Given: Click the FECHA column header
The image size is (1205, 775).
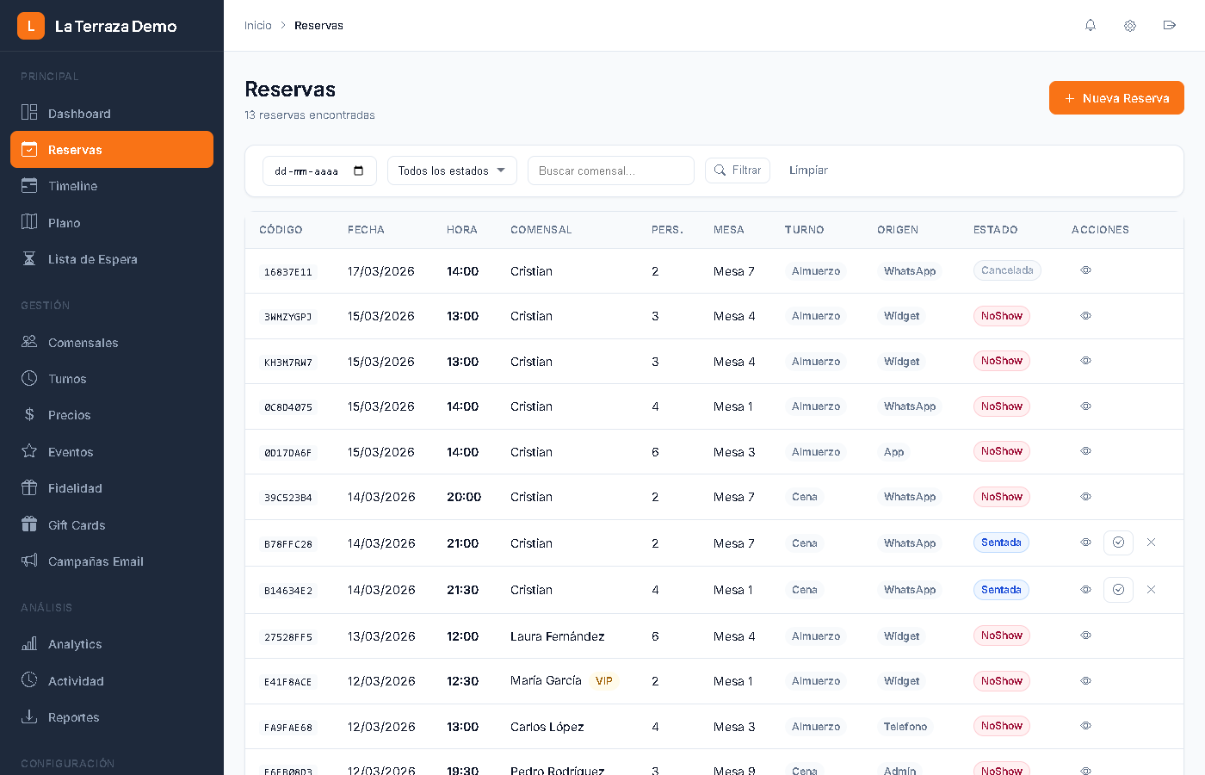Looking at the screenshot, I should click(x=366, y=230).
